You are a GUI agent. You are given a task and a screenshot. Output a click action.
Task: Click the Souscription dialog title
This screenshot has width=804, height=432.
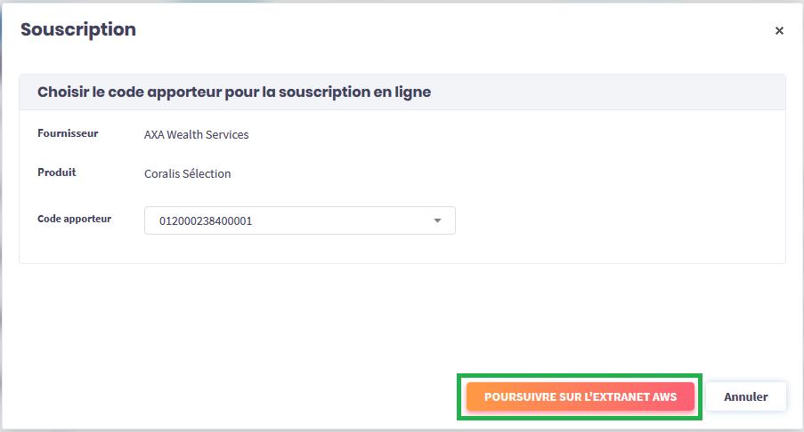(78, 29)
